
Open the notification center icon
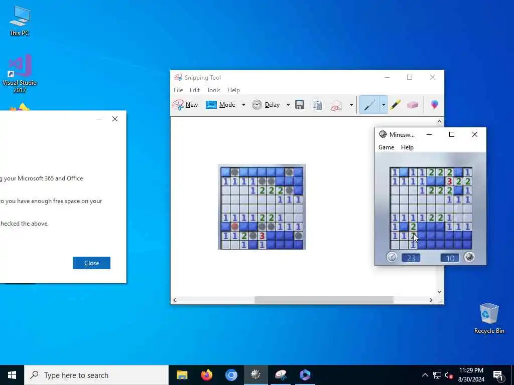498,375
